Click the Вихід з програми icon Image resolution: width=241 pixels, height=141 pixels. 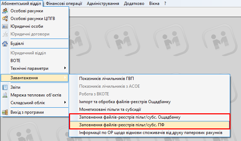5,112
